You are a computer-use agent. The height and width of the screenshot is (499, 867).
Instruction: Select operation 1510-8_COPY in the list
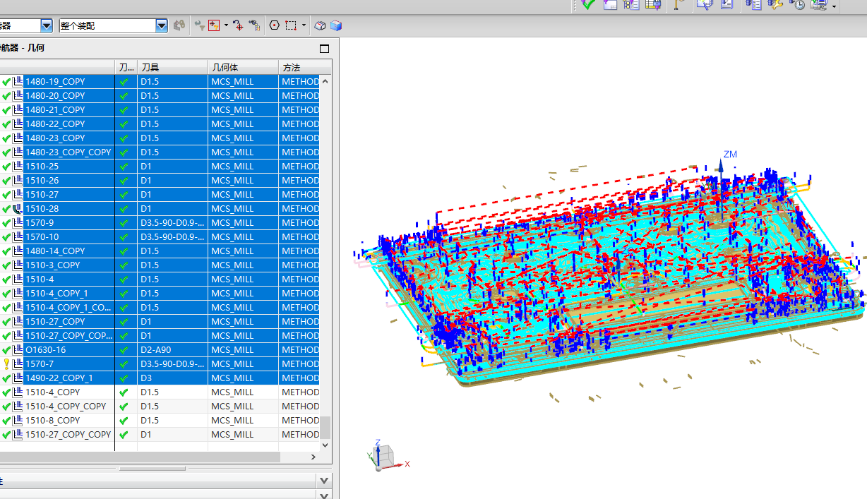[x=53, y=421]
